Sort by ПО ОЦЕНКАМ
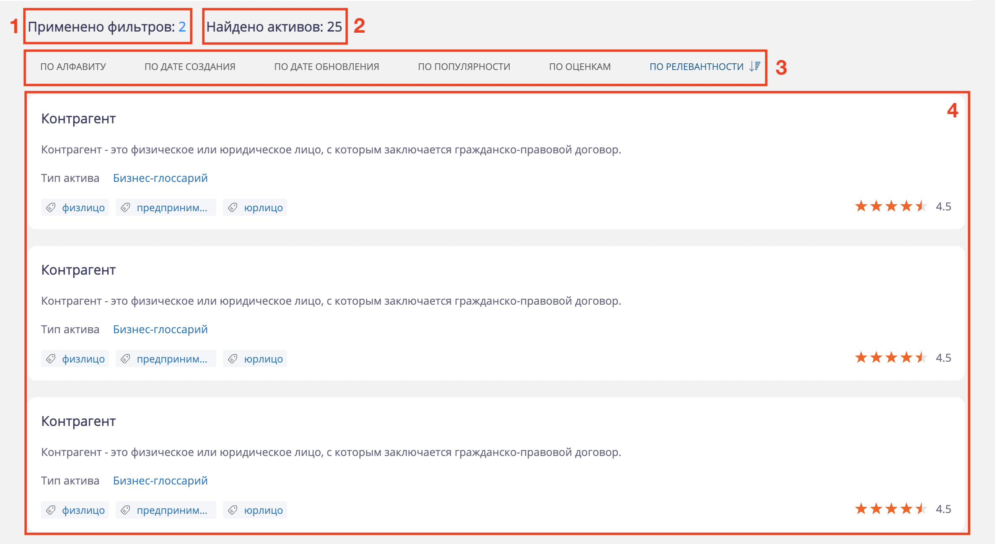Screen dimensions: 995x544 [580, 67]
